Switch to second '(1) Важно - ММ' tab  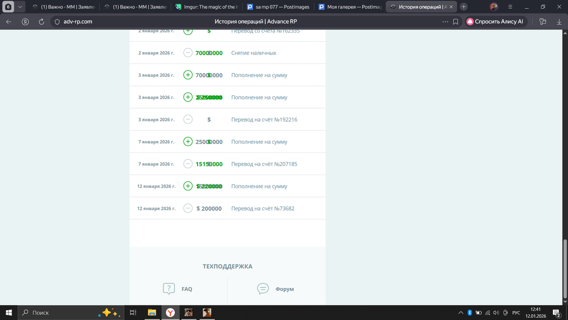click(135, 7)
